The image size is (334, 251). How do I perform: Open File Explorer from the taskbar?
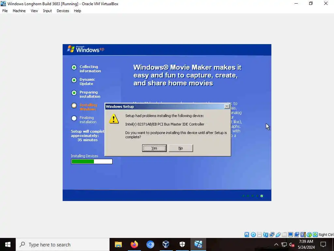[x=118, y=244]
